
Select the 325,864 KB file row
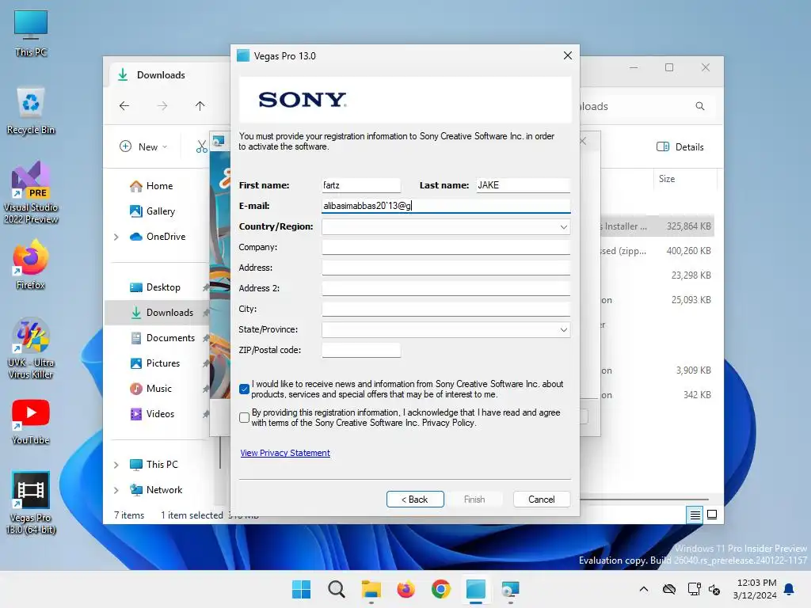point(657,226)
